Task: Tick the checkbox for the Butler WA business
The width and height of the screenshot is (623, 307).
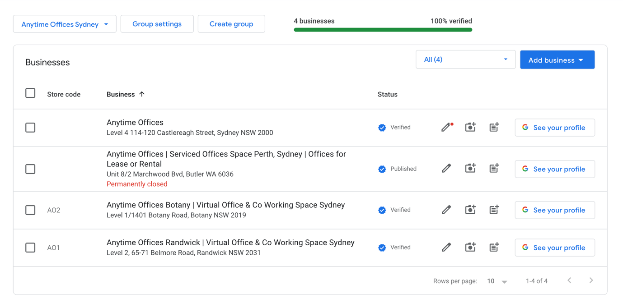Action: 30,169
